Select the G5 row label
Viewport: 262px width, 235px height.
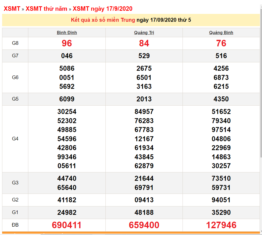point(15,99)
